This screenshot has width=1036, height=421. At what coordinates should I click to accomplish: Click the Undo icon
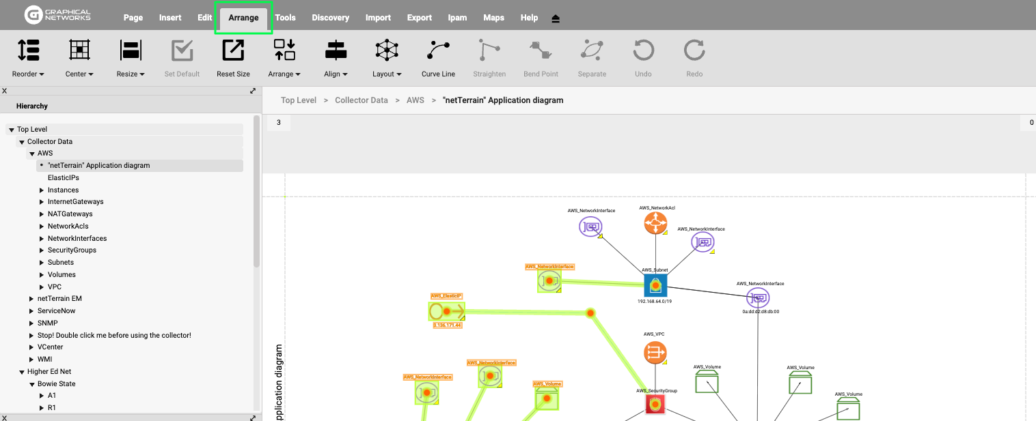point(643,50)
